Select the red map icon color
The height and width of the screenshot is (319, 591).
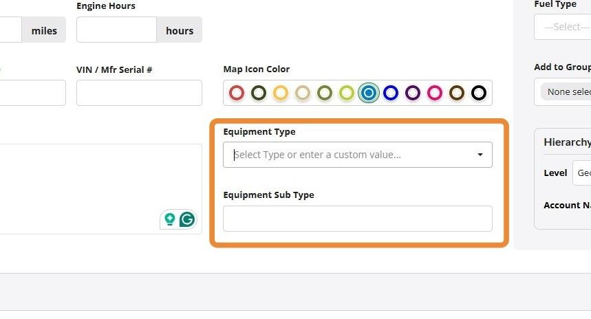point(237,93)
